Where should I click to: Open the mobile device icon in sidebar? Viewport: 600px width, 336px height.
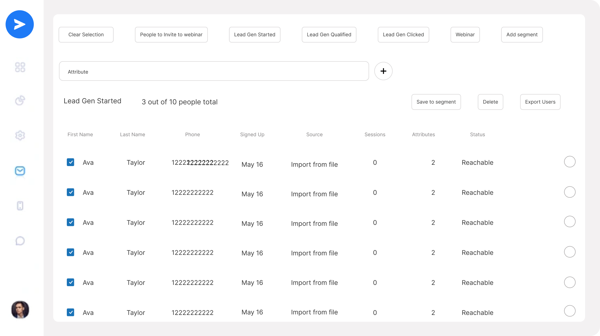[x=20, y=206]
